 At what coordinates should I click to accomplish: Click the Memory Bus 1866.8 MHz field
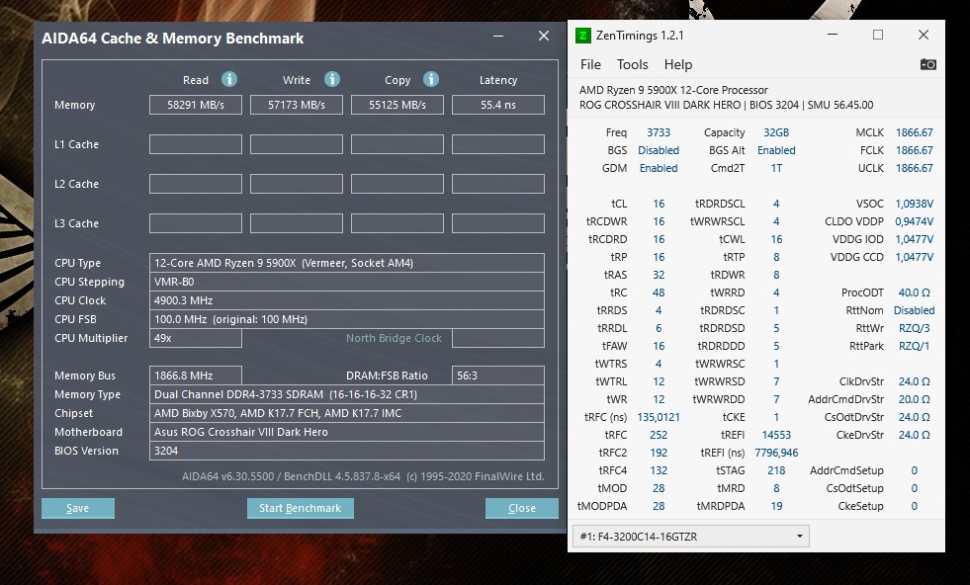pyautogui.click(x=196, y=376)
